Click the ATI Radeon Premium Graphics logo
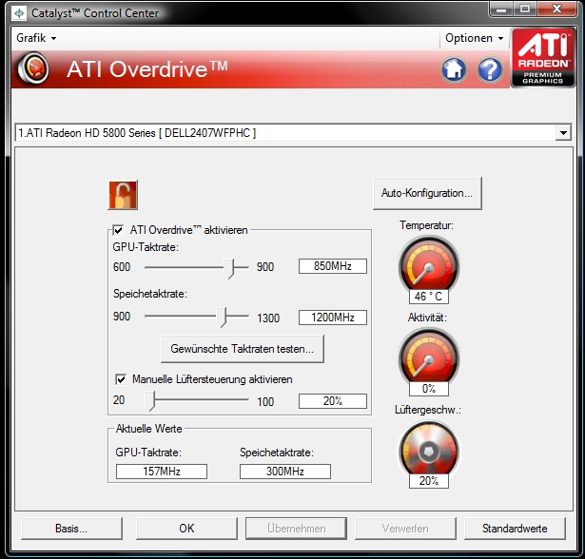585x559 pixels. 542,57
